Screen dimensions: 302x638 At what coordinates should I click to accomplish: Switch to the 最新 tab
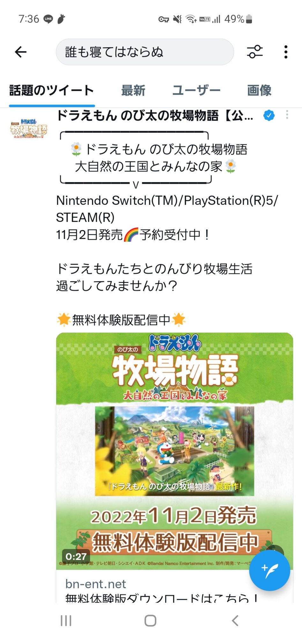pyautogui.click(x=133, y=91)
